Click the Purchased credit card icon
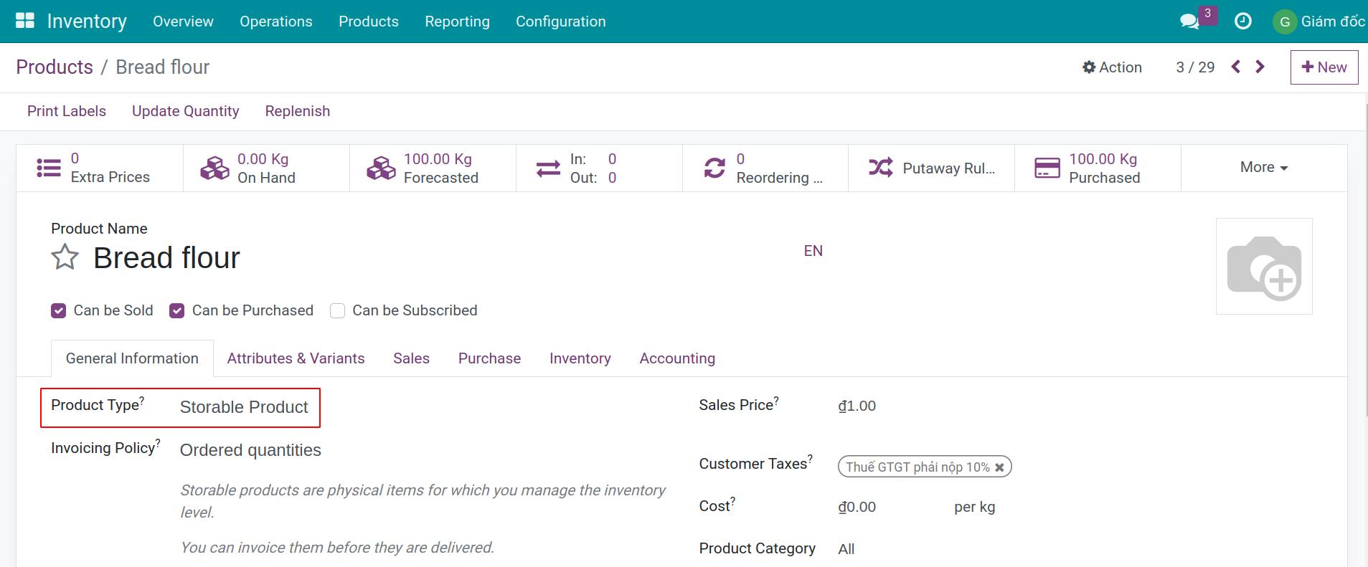Image resolution: width=1368 pixels, height=567 pixels. [x=1047, y=168]
